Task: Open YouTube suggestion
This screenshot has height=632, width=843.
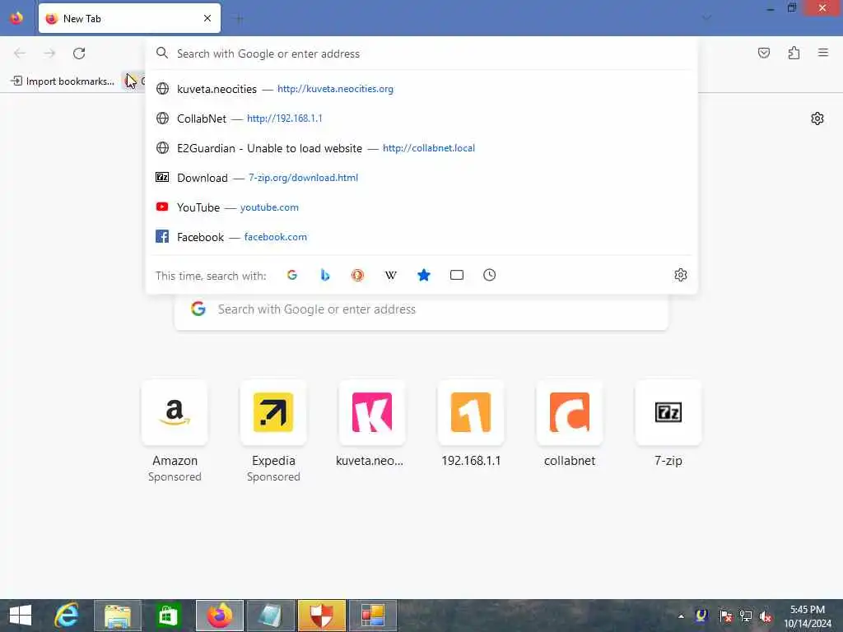Action: click(x=421, y=207)
